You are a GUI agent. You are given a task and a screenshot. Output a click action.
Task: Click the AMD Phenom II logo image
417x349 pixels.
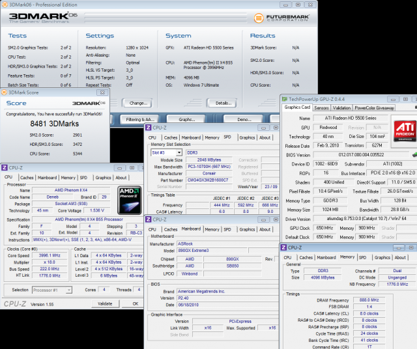coord(130,200)
